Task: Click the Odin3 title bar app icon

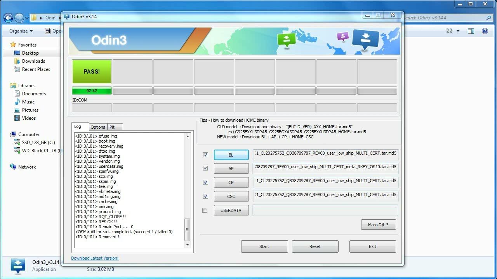Action: [x=67, y=17]
